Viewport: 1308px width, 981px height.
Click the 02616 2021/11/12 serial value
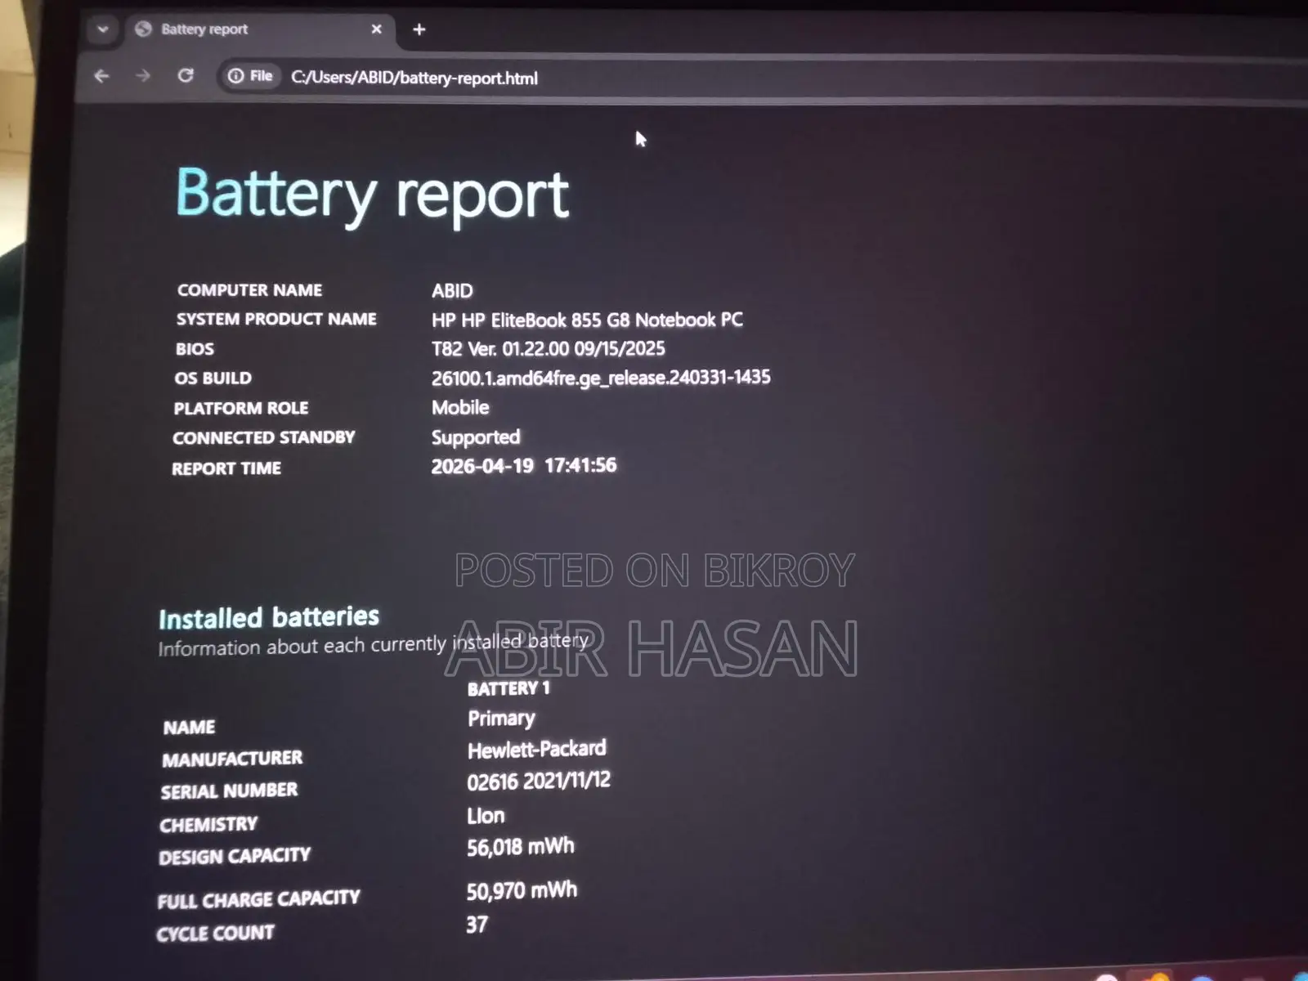click(x=539, y=782)
